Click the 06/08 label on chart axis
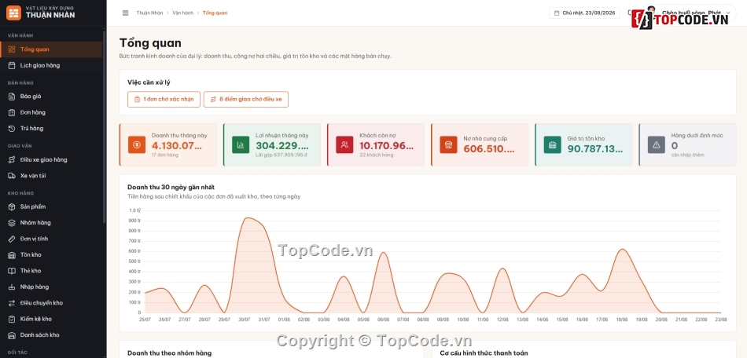This screenshot has width=747, height=358. 383,320
